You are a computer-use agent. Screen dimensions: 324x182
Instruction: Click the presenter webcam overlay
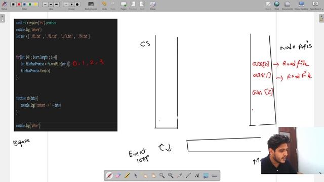tap(293, 151)
